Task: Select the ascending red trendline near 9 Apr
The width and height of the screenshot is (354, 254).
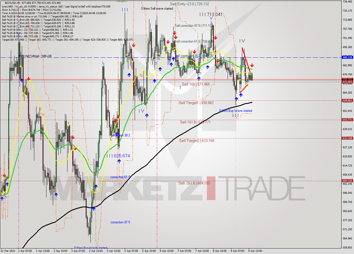Action: pos(244,88)
